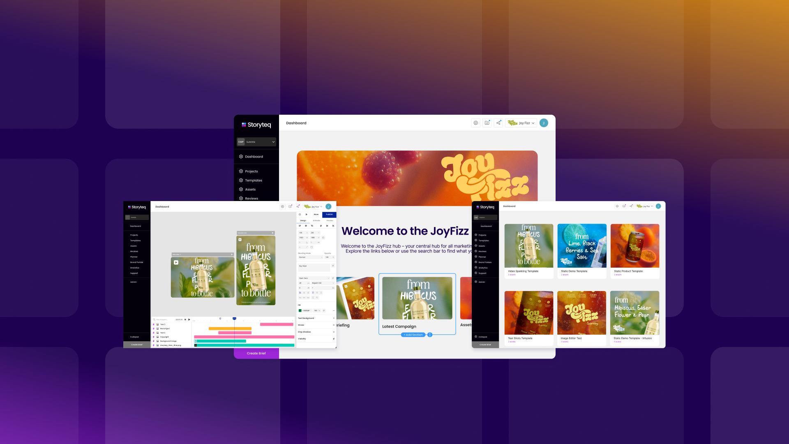Open the Joy Fizz brand dropdown in center header
This screenshot has height=444, width=789.
[521, 123]
